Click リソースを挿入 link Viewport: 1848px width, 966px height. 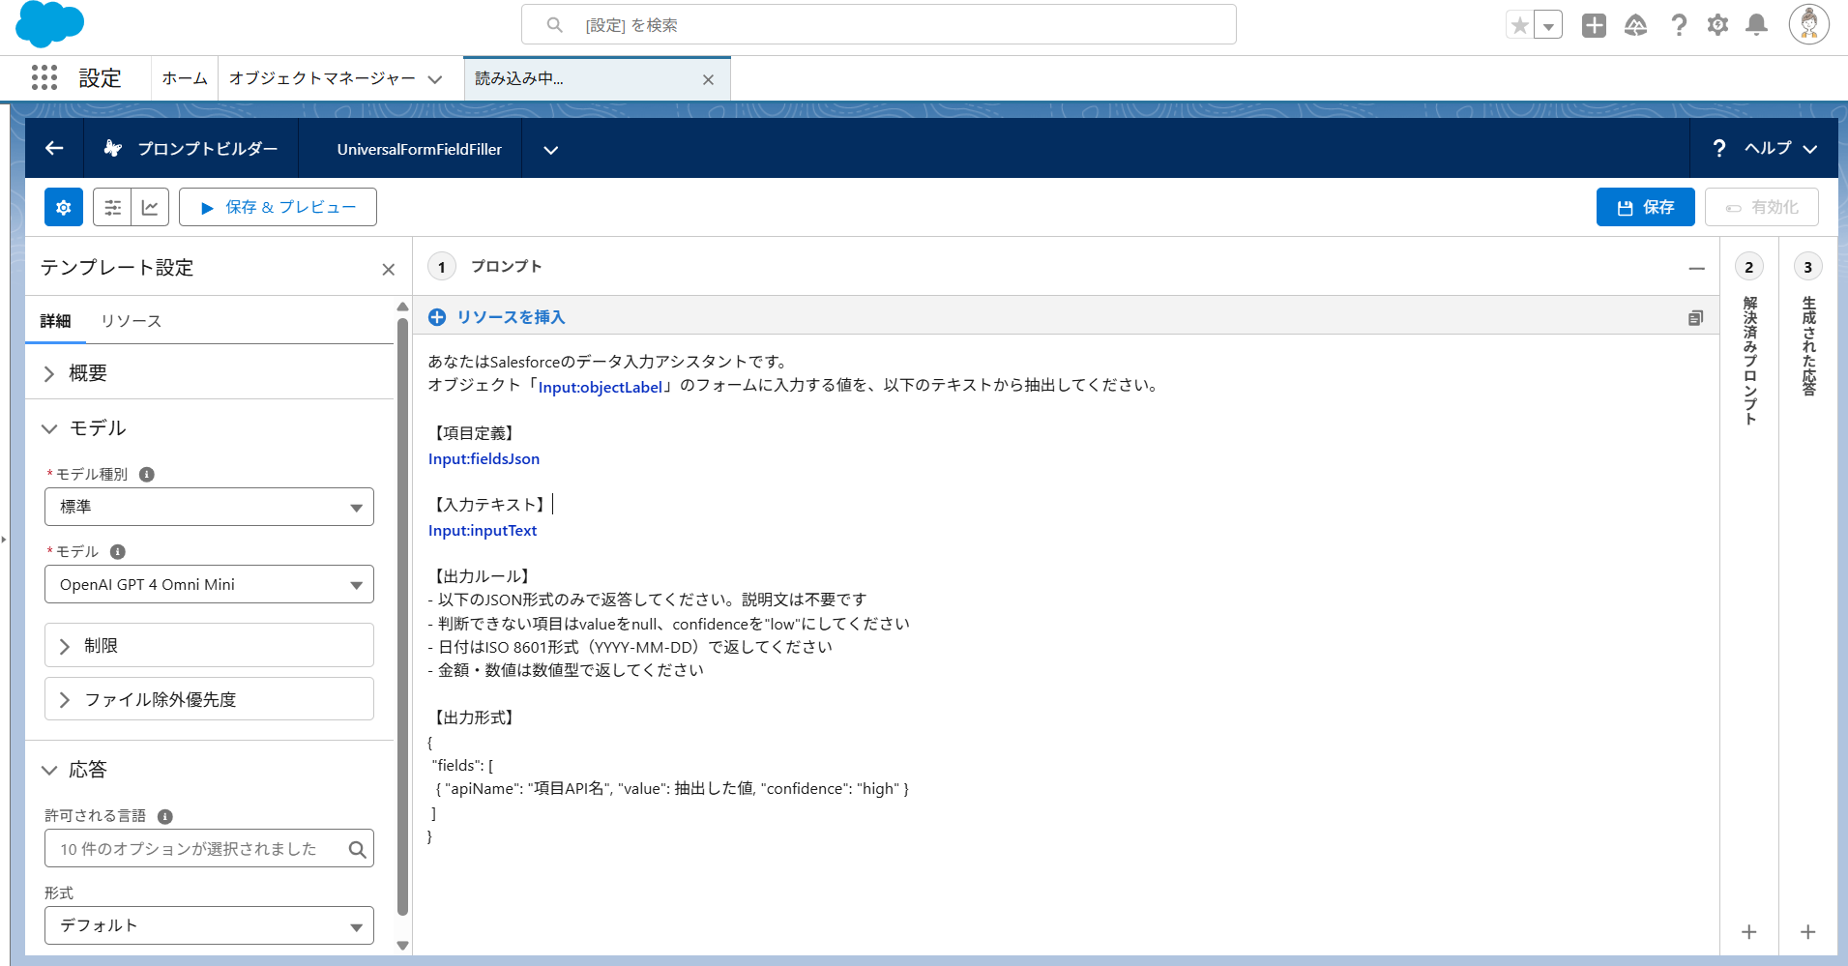510,317
